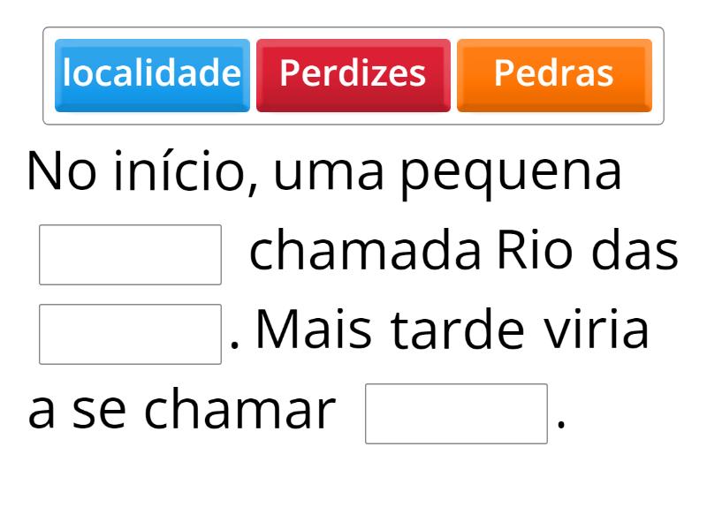Click the word 'chamar'

pos(239,411)
